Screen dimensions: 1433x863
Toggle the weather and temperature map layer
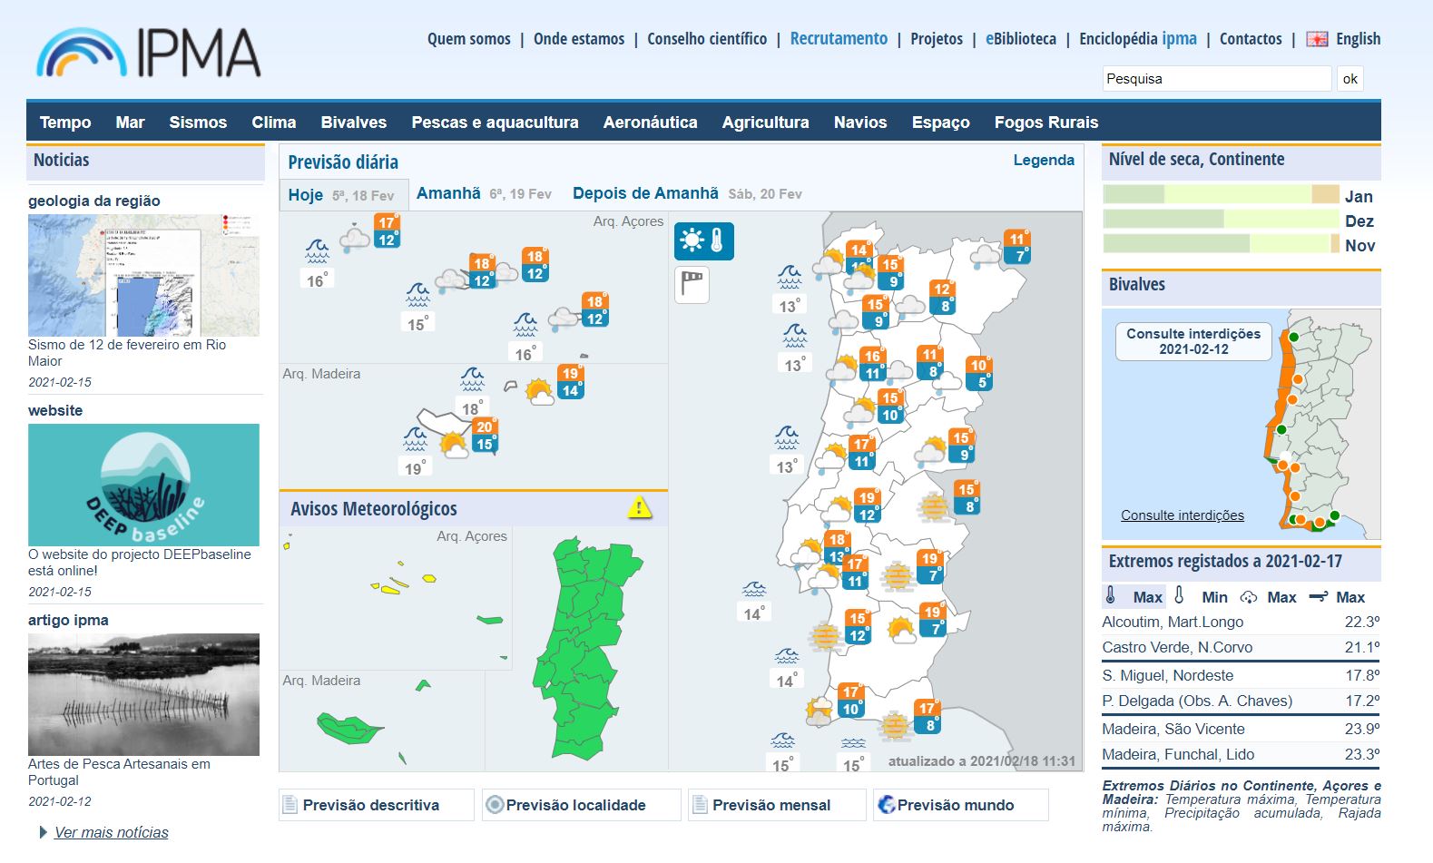click(x=703, y=240)
